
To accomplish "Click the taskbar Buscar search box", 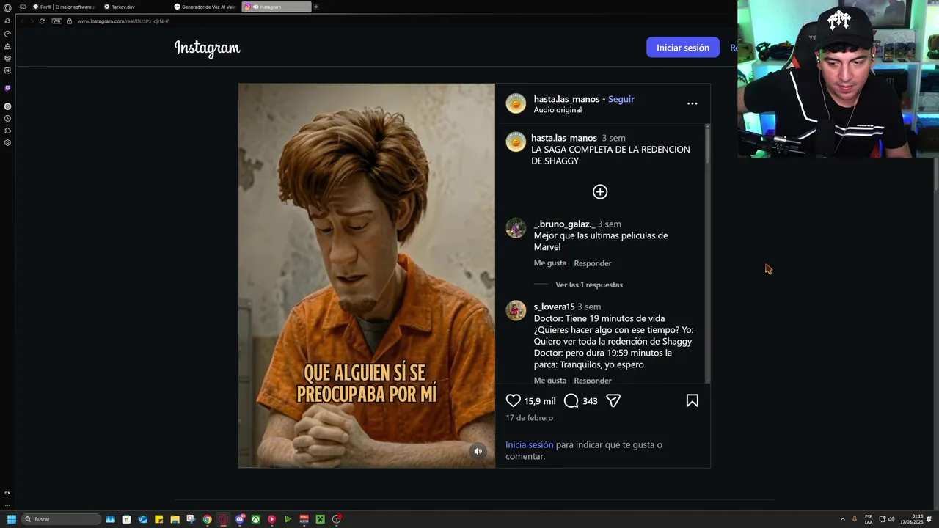I will (61, 519).
